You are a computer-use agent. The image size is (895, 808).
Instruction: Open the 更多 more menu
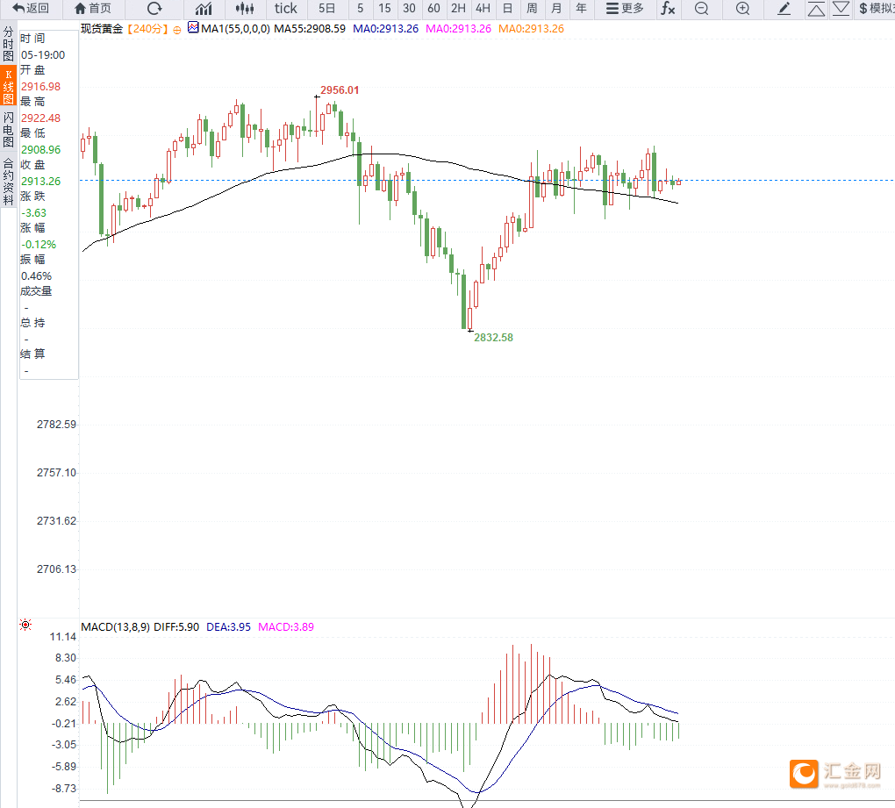625,8
